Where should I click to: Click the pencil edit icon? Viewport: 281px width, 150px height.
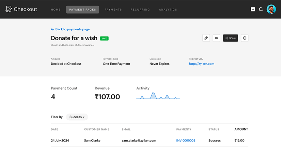tap(206, 38)
